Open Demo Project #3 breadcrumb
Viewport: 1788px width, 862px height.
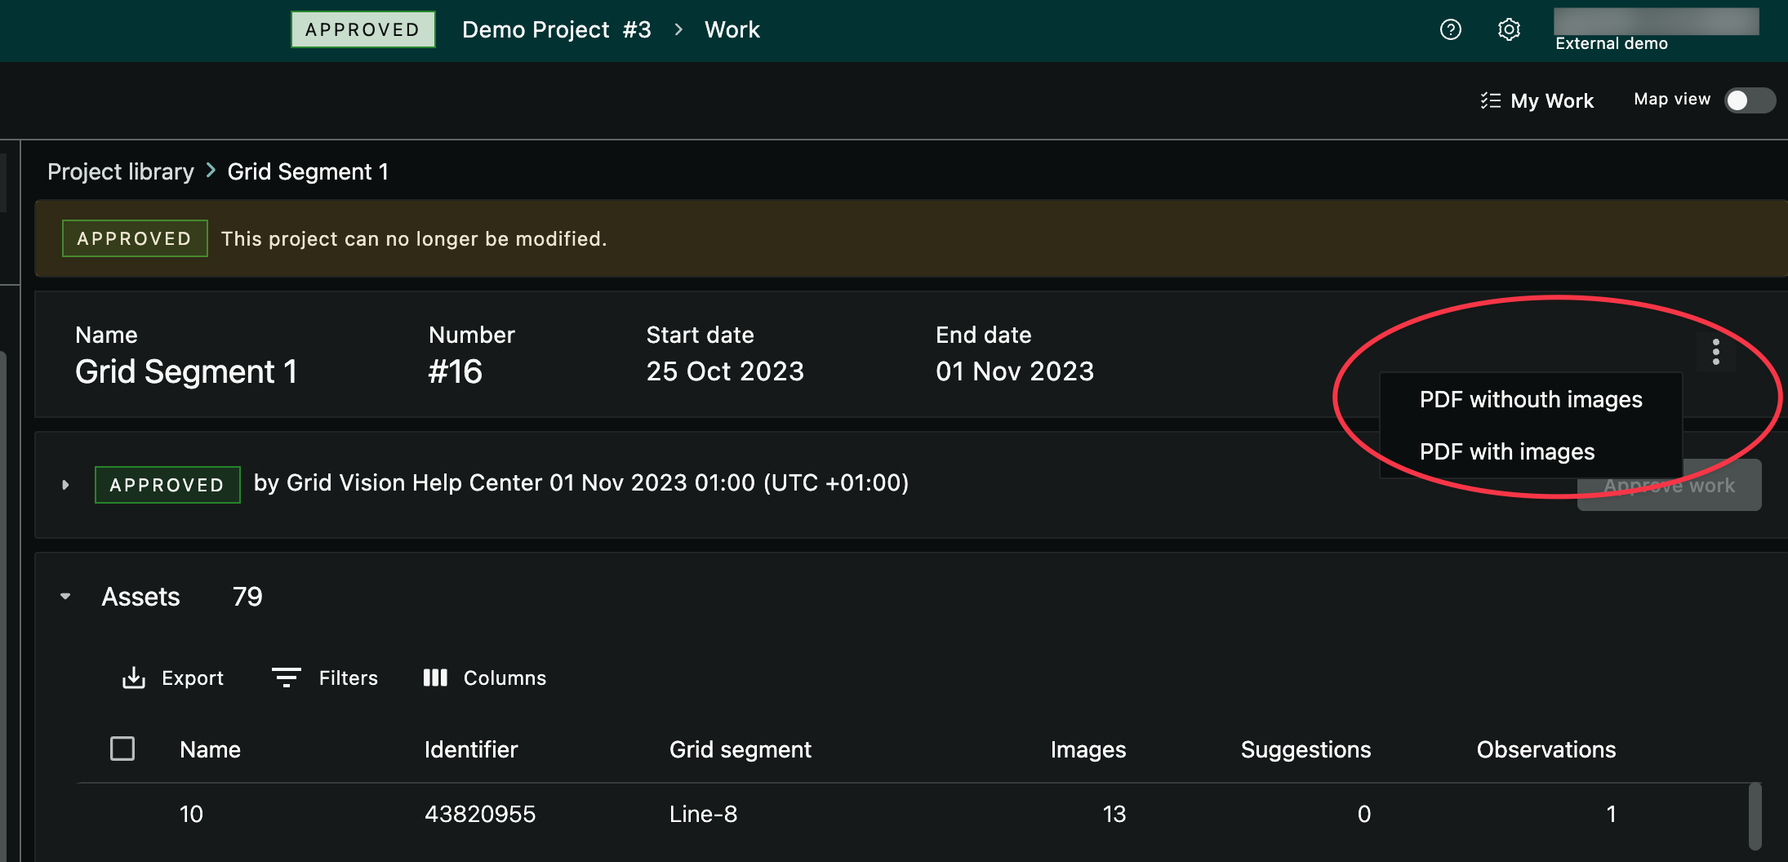click(x=556, y=29)
